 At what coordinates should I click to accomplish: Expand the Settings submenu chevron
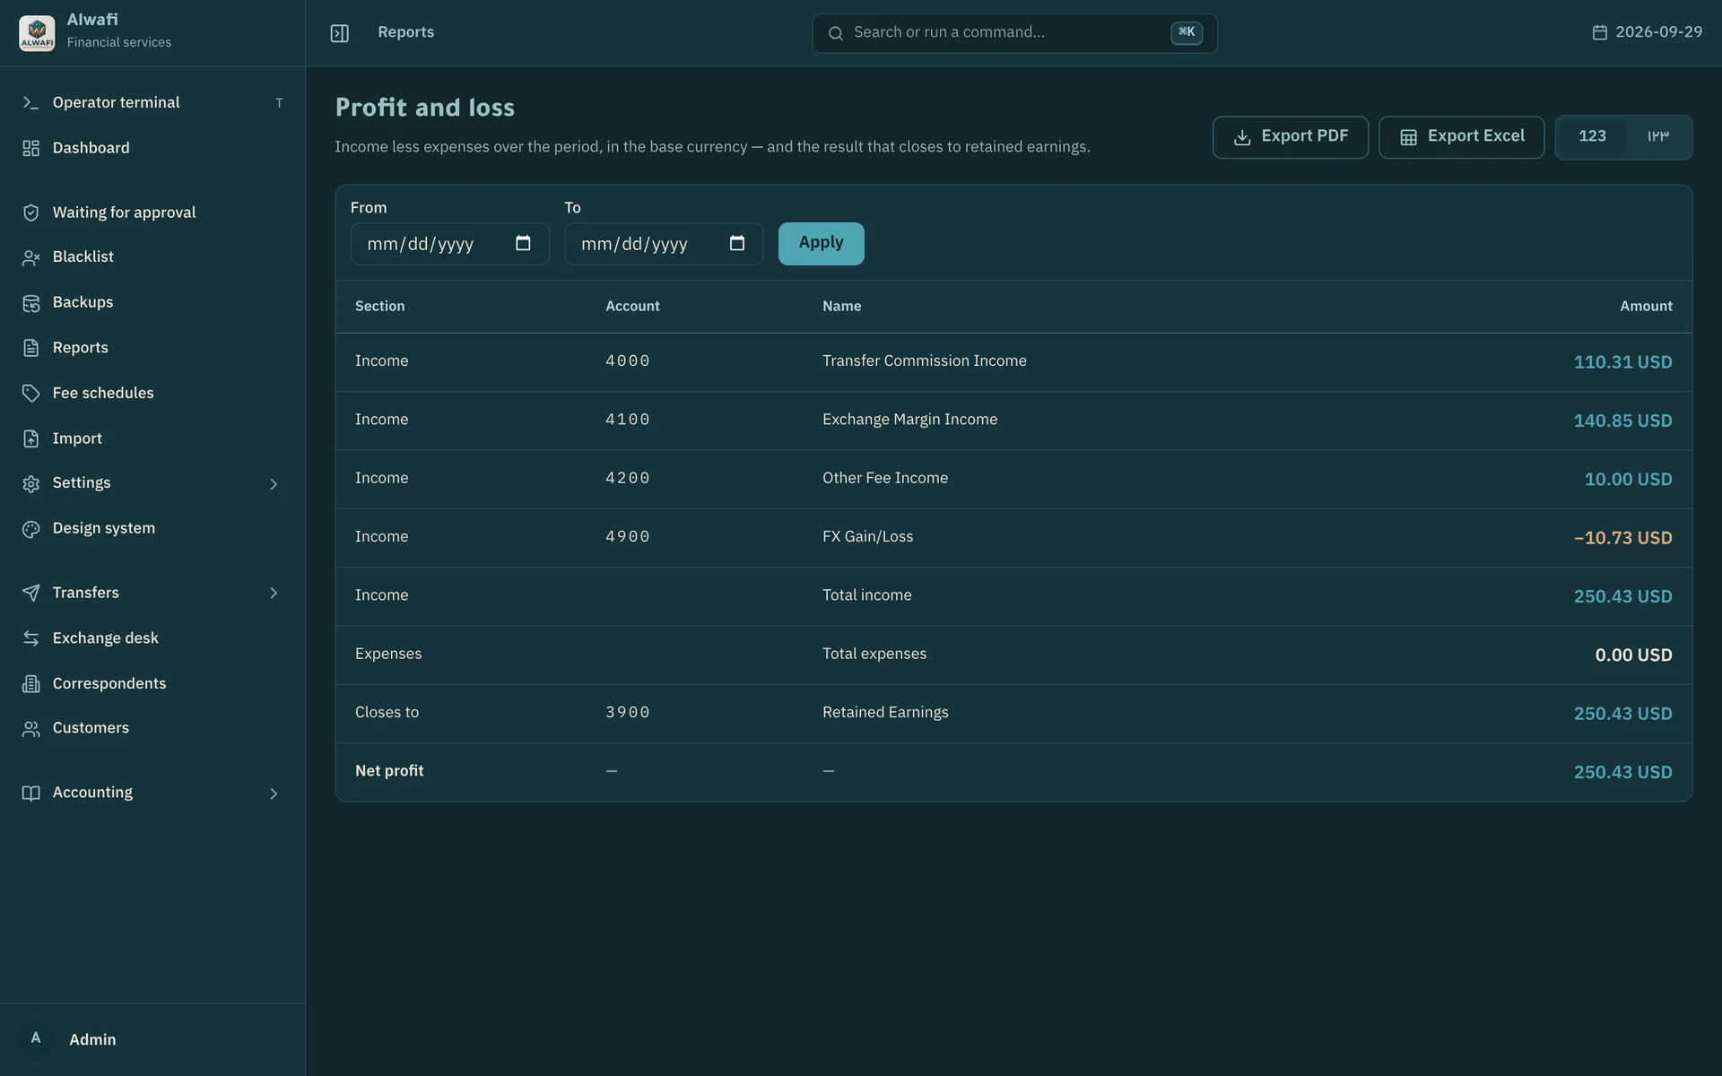click(x=274, y=484)
